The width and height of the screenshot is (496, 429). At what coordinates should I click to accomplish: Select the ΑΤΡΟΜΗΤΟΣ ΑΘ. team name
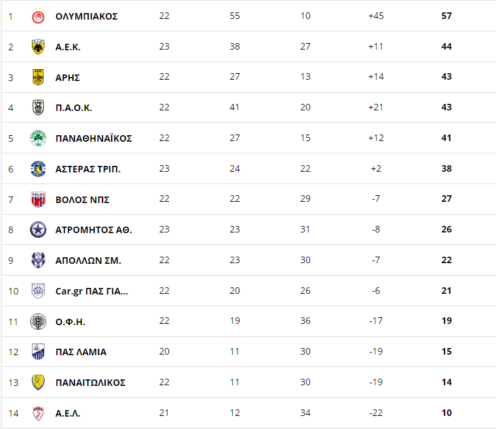93,230
